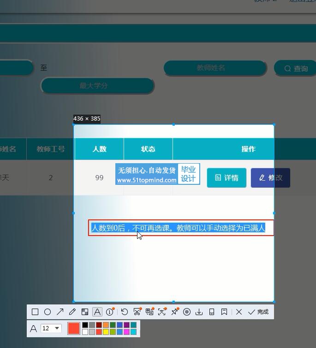The image size is (316, 348).
Task: Start screen recording from toolbar
Action: coord(187,312)
